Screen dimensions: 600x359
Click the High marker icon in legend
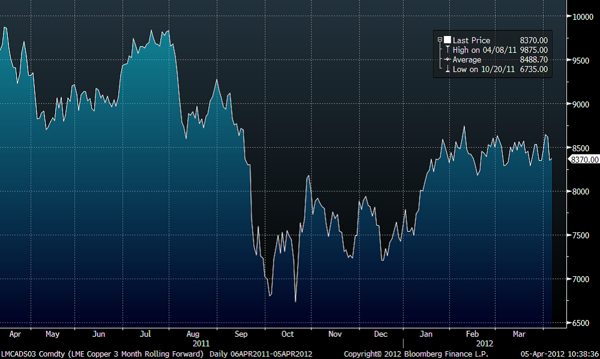click(x=447, y=50)
